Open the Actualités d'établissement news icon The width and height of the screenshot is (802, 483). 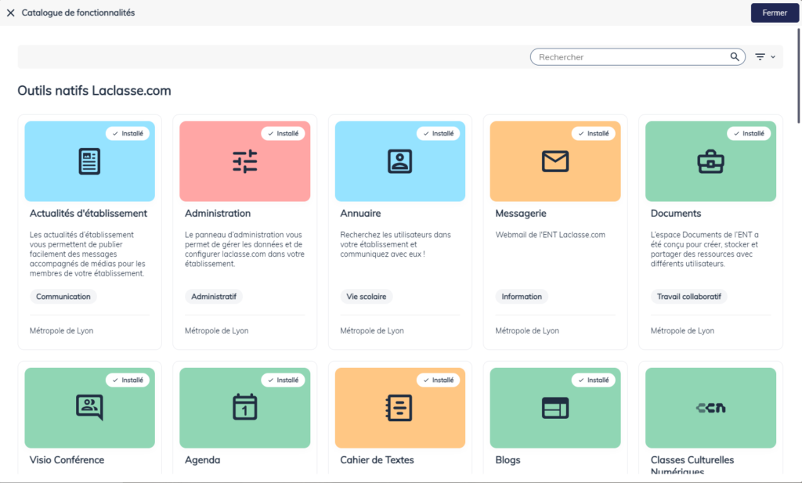click(89, 160)
